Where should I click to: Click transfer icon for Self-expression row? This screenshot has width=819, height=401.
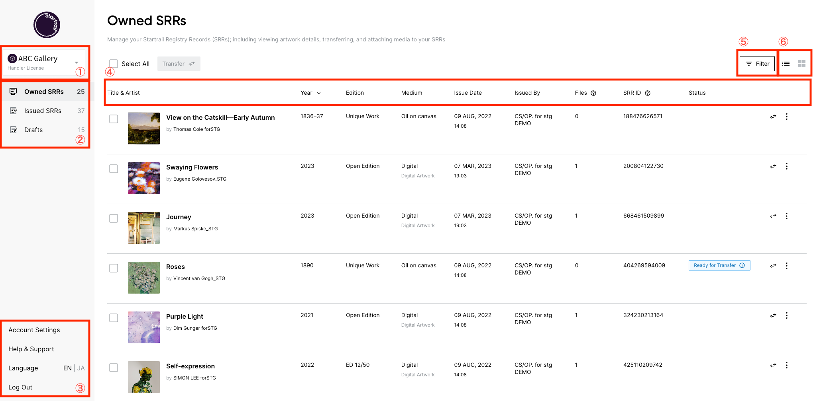(773, 365)
